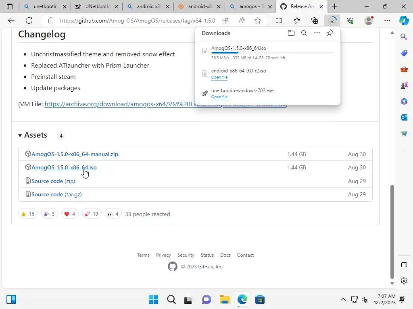This screenshot has height=309, width=413.
Task: Download Source code (zip)
Action: click(x=53, y=181)
